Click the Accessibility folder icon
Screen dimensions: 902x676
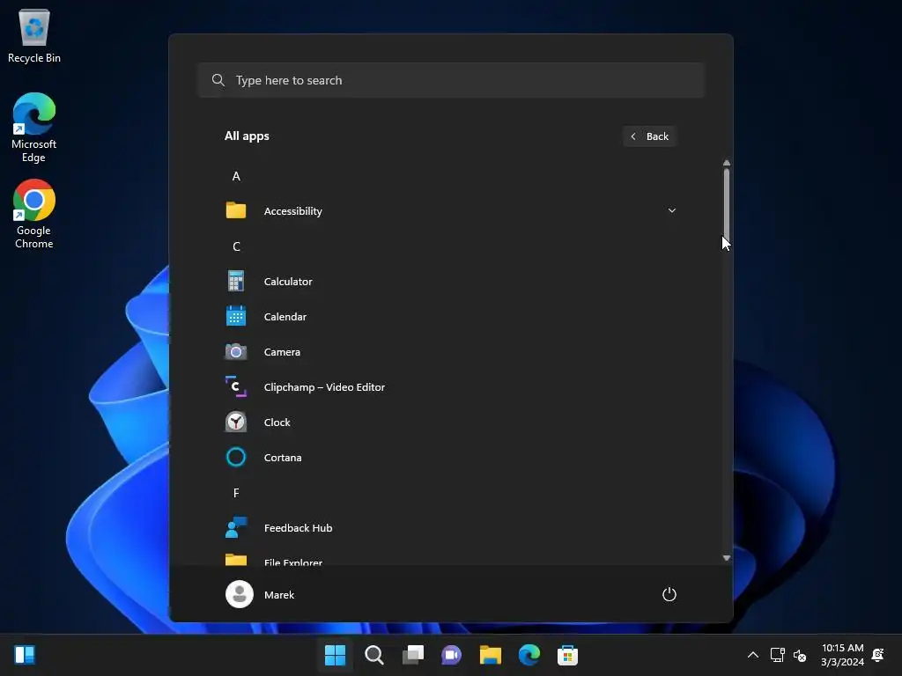click(x=236, y=210)
